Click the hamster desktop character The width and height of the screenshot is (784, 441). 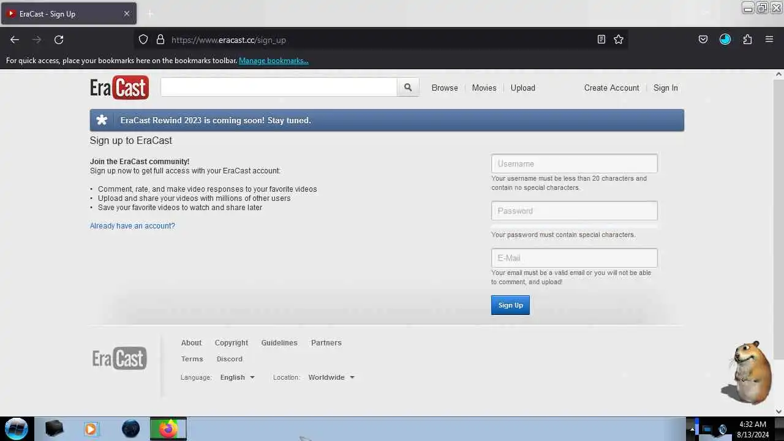(x=747, y=372)
